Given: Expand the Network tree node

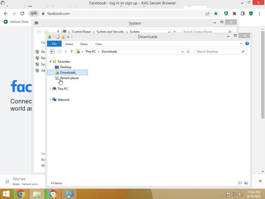Looking at the screenshot, I should coord(50,100).
